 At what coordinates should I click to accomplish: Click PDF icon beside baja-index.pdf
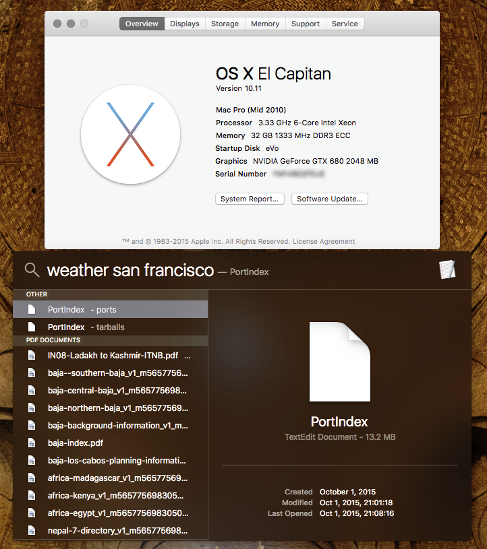[32, 443]
